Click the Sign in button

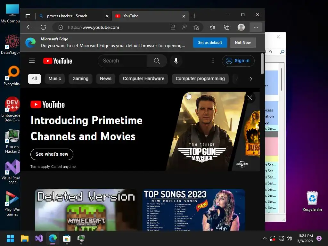click(238, 61)
